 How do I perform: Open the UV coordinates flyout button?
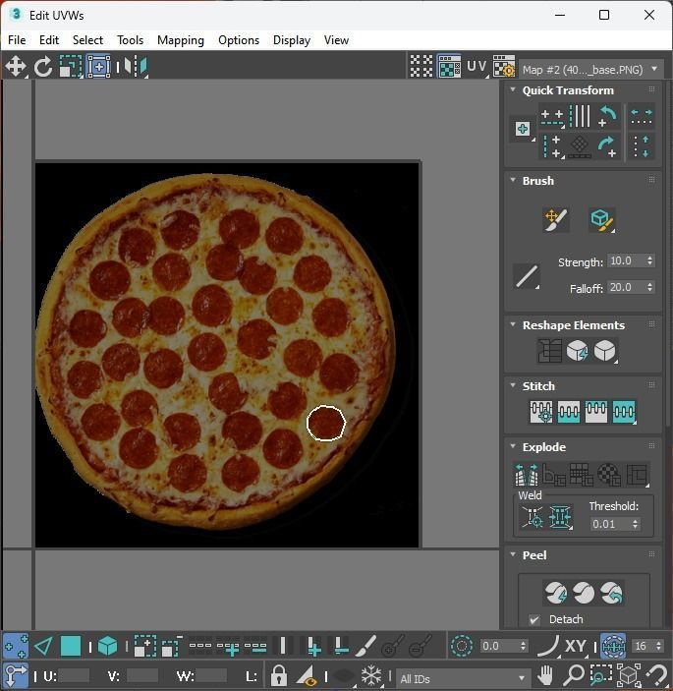[477, 67]
